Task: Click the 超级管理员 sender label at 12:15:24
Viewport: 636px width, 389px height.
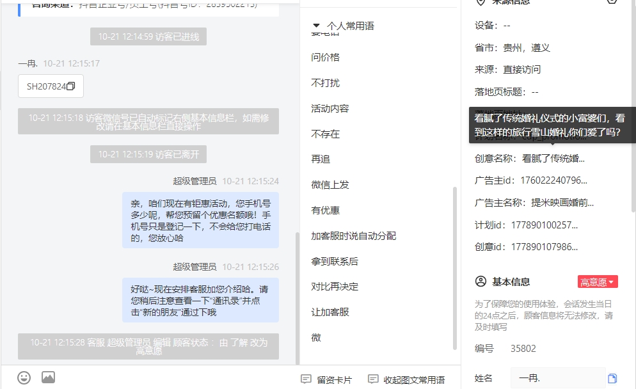Action: point(195,181)
